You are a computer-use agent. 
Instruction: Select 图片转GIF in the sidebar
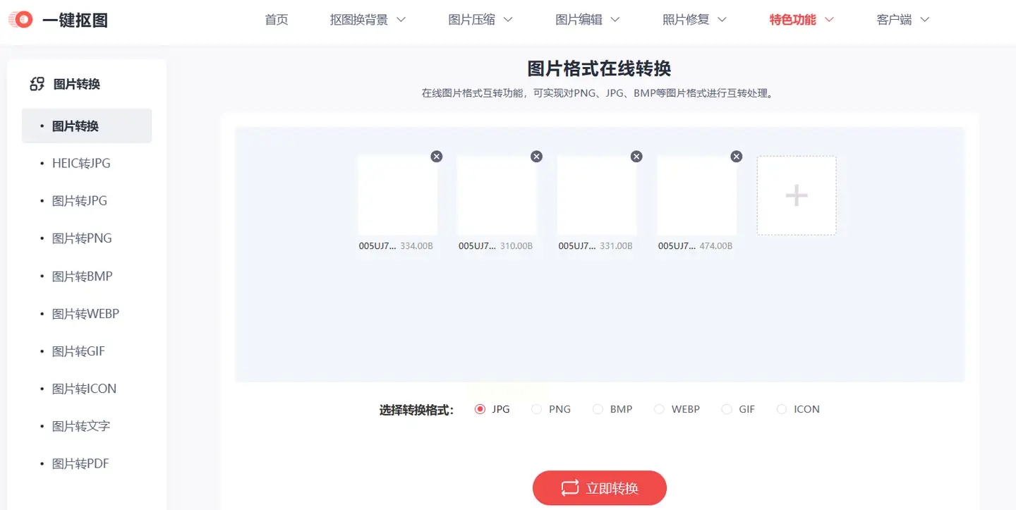click(78, 351)
